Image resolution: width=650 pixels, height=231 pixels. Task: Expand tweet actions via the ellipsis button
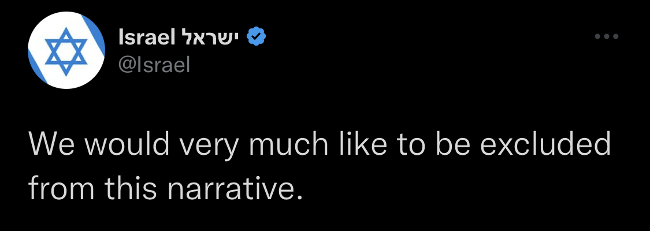607,37
